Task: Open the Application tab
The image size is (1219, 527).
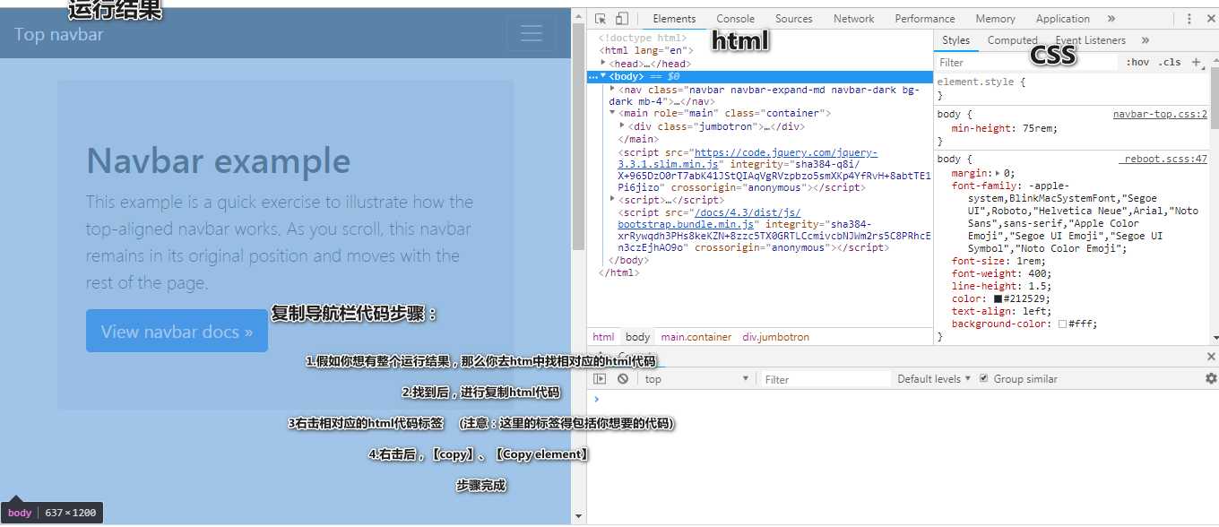Action: point(1063,19)
